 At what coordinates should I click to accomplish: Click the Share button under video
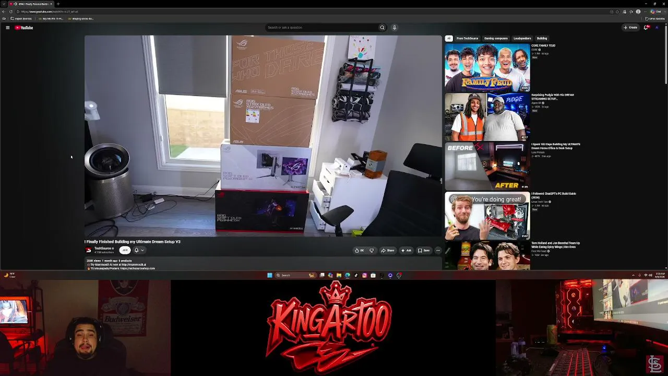tap(388, 250)
